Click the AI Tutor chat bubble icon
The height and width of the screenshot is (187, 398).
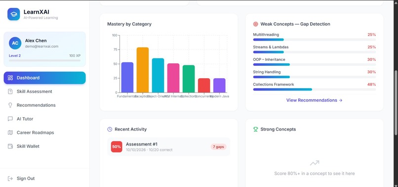[x=10, y=119]
